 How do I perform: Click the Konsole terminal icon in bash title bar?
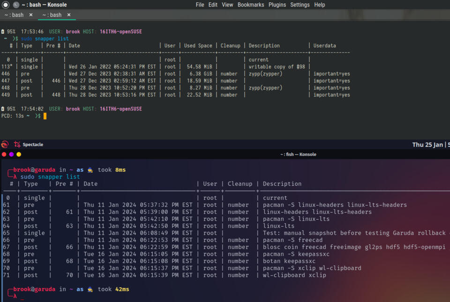pos(16,5)
